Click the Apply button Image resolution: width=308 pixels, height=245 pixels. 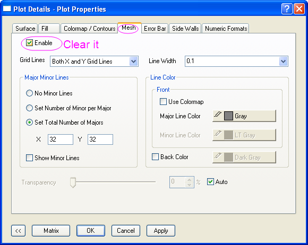pos(161,231)
